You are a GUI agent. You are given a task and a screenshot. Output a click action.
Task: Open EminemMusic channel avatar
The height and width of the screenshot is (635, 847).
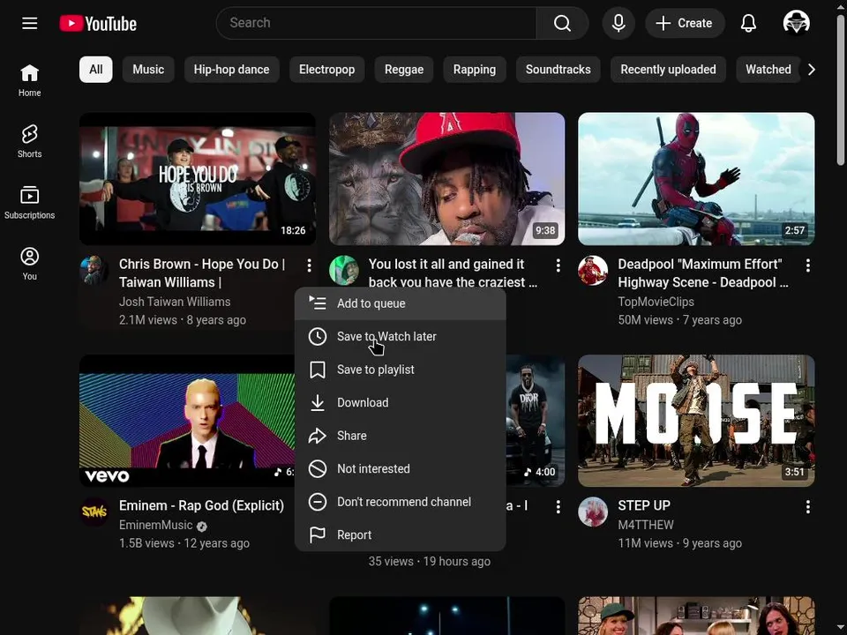click(94, 512)
